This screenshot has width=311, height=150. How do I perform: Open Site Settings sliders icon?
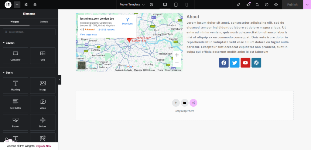[26, 5]
